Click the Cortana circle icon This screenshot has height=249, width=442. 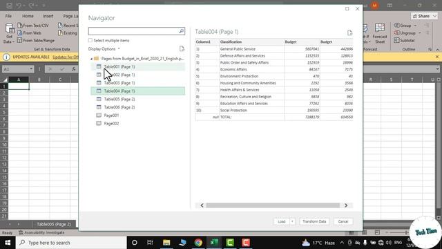tap(135, 243)
